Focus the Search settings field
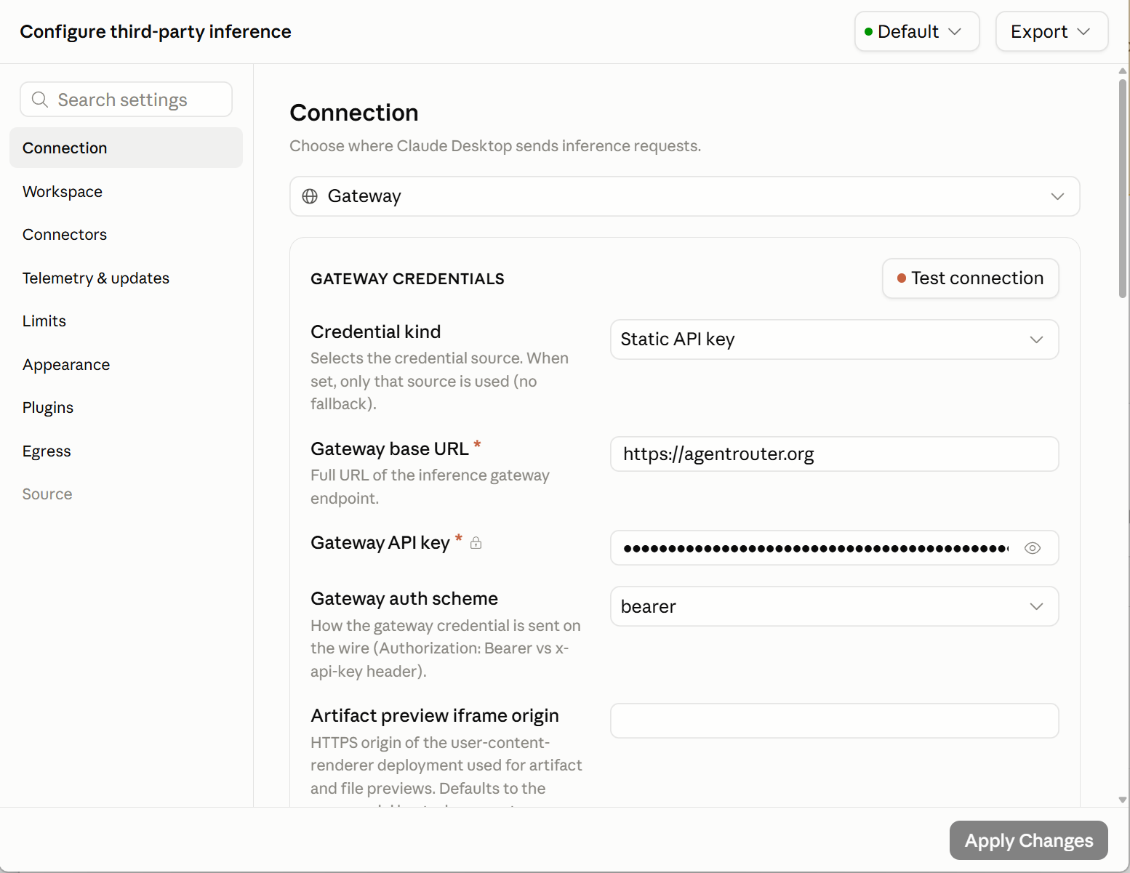 coord(126,100)
